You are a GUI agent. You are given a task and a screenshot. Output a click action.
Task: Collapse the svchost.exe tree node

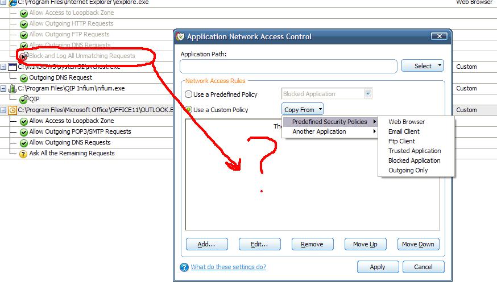[3, 67]
